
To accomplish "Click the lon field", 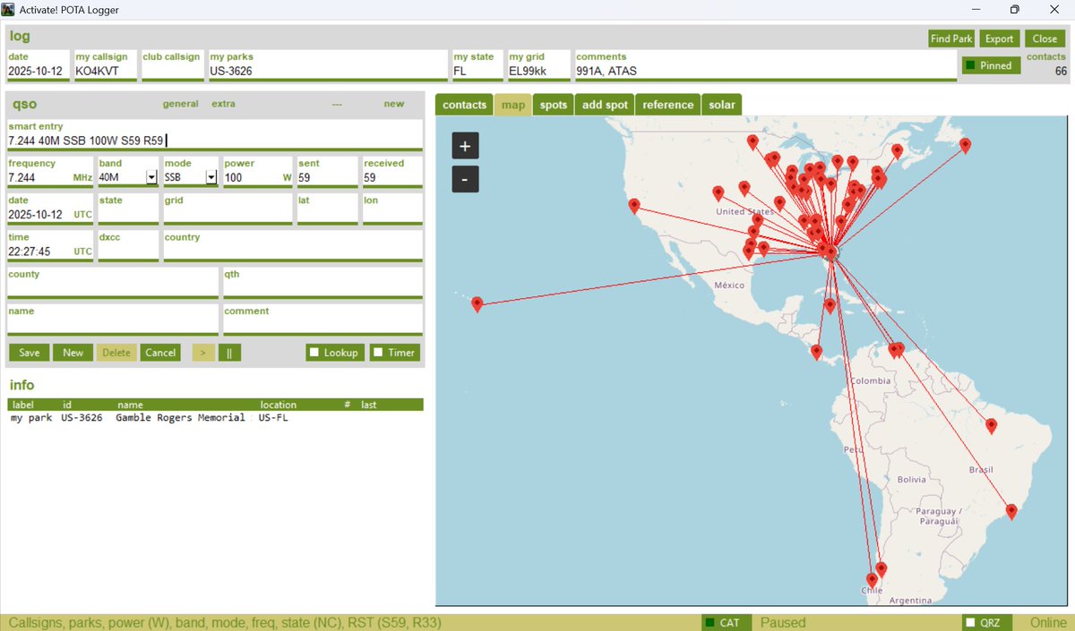I will click(391, 215).
